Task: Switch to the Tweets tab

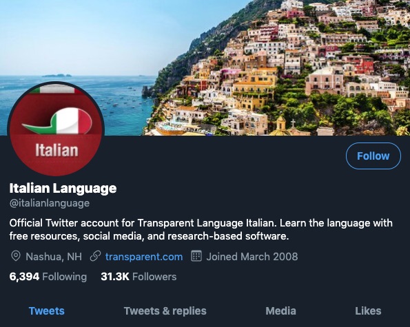Action: pos(47,311)
